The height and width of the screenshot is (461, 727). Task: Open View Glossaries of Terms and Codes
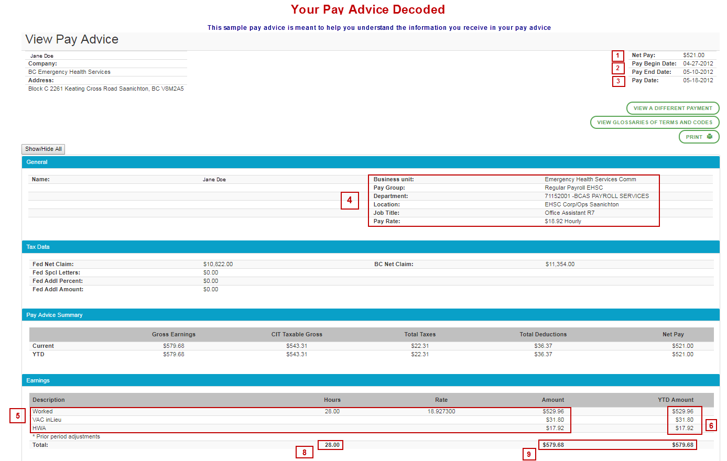(x=655, y=123)
